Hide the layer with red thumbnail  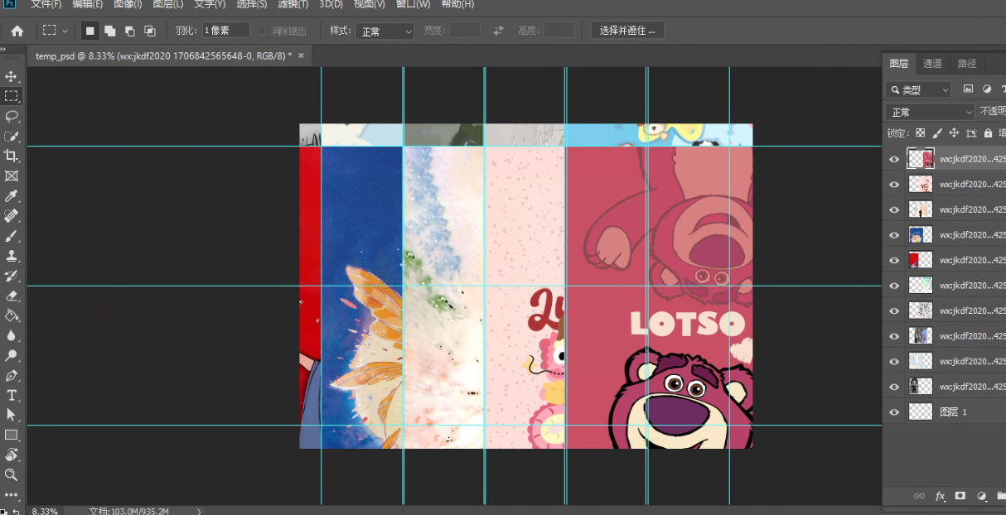click(x=894, y=260)
